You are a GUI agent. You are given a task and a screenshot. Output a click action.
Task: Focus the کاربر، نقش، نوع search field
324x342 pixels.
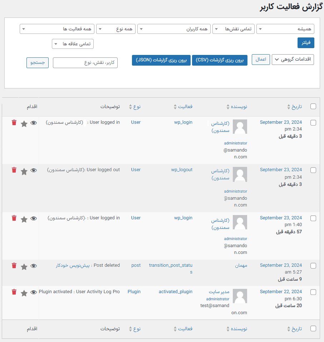click(85, 63)
